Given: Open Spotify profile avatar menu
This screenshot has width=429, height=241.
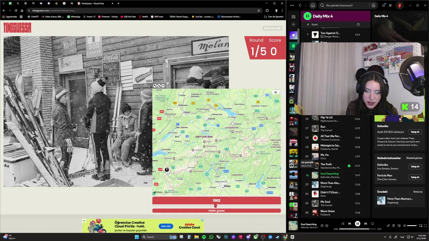Looking at the screenshot, I should click(x=399, y=5).
